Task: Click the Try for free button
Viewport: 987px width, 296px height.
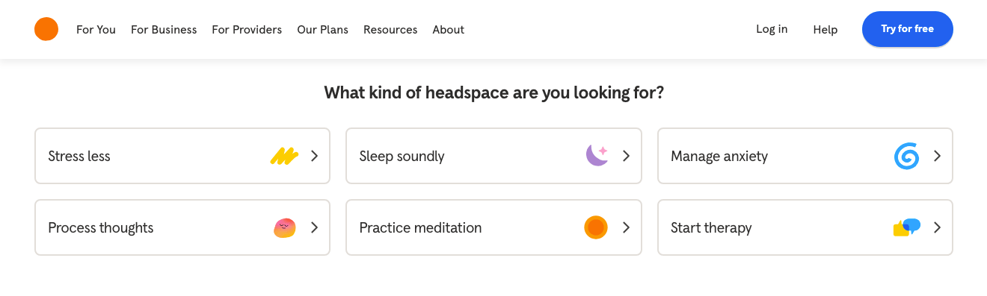Action: point(907,29)
